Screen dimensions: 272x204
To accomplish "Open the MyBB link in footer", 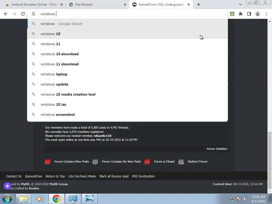I will point(25,184).
